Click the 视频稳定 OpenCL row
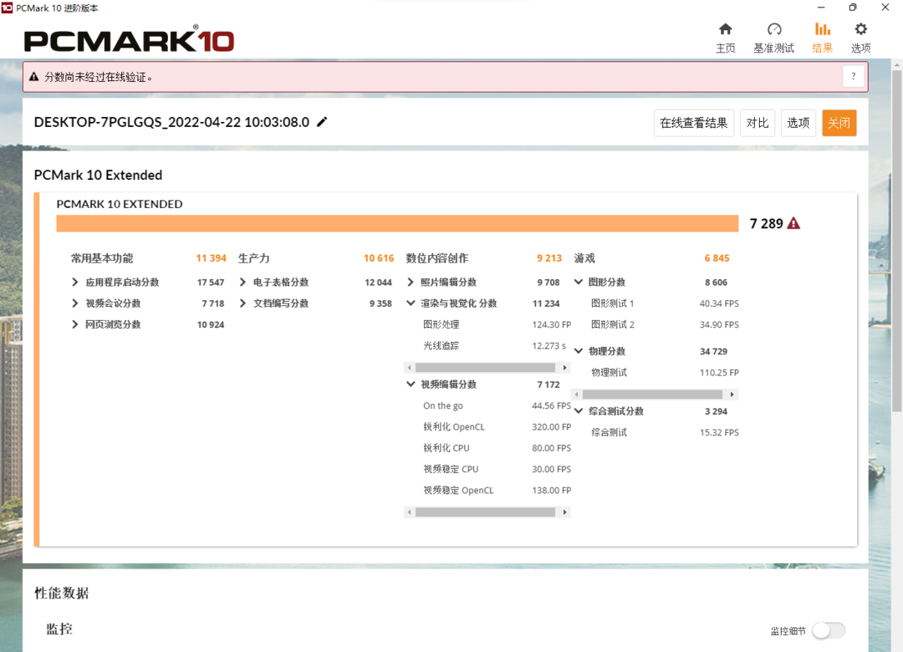This screenshot has width=903, height=652. [x=497, y=490]
